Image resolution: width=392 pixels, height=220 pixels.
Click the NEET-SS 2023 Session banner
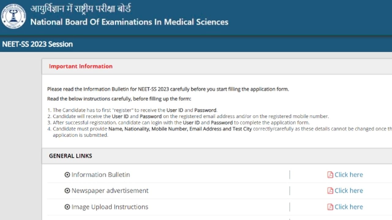pyautogui.click(x=37, y=44)
